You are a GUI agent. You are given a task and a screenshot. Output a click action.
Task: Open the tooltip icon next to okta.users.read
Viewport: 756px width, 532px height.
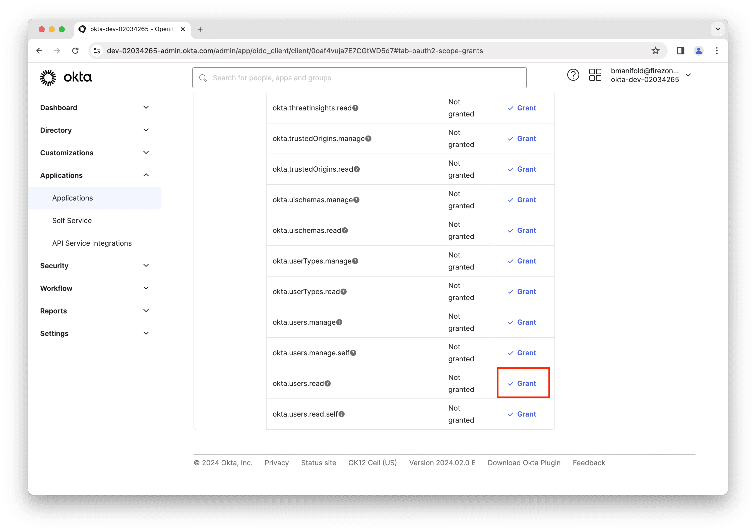tap(327, 383)
